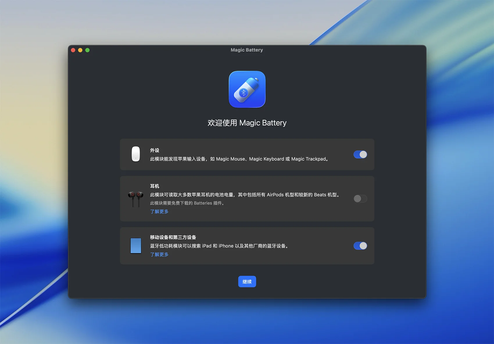The width and height of the screenshot is (494, 344).
Task: Click the Magic Mouse icon
Action: pos(136,154)
